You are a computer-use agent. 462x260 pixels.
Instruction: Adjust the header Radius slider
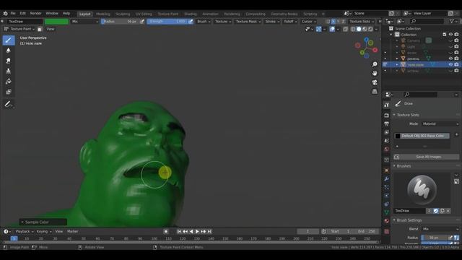pyautogui.click(x=120, y=22)
